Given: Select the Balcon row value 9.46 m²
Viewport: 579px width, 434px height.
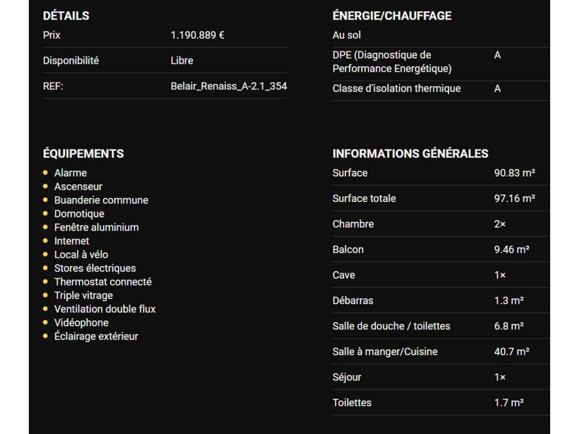Looking at the screenshot, I should tap(511, 249).
